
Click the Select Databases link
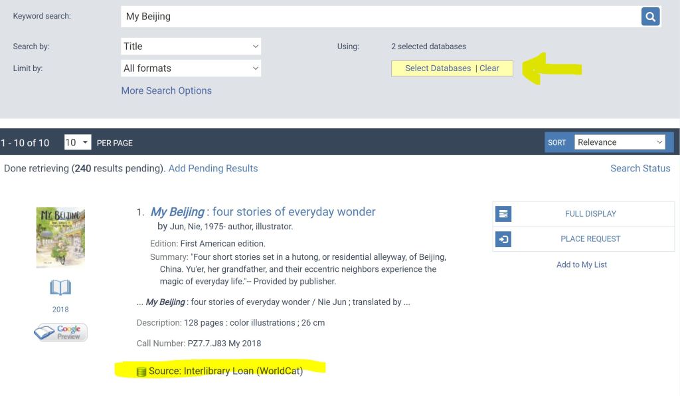pos(438,68)
